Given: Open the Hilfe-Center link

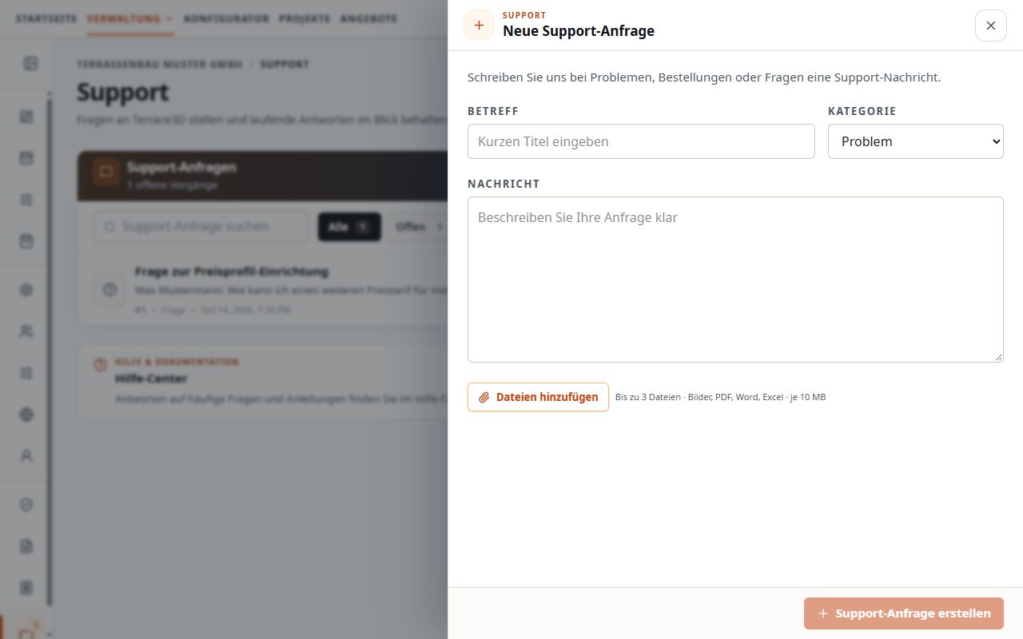Looking at the screenshot, I should (151, 379).
